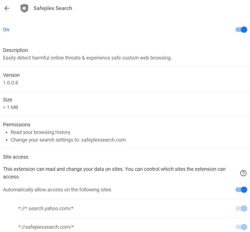Toggle access for safeplexsearch.com site
Viewport: 250px width, 232px height.
click(x=241, y=227)
